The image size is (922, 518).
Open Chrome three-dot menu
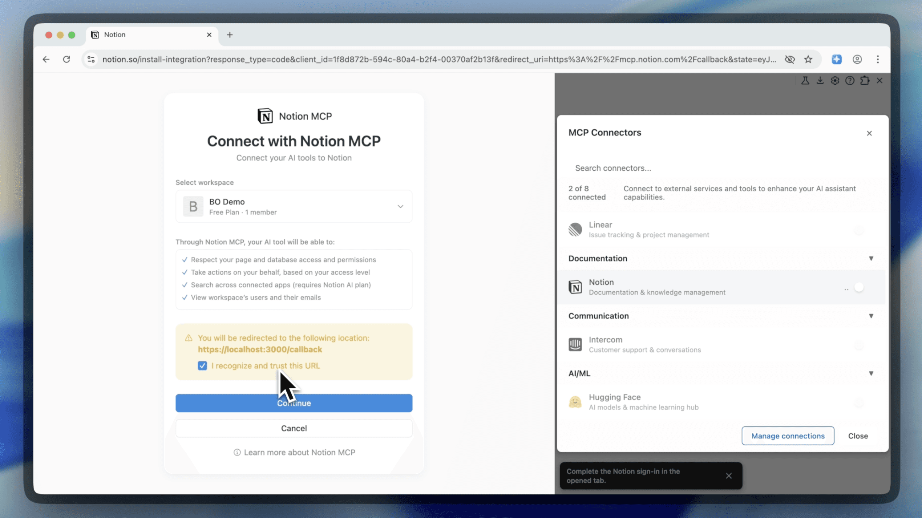click(878, 59)
